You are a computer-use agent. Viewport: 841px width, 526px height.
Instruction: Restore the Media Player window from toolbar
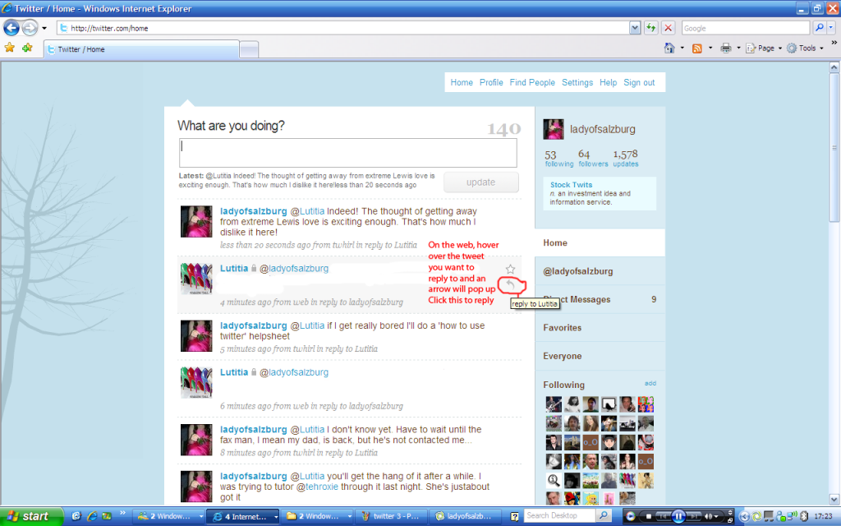(730, 520)
